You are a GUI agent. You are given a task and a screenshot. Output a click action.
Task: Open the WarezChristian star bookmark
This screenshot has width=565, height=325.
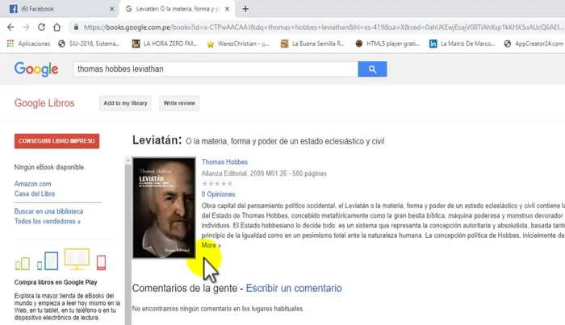click(238, 44)
